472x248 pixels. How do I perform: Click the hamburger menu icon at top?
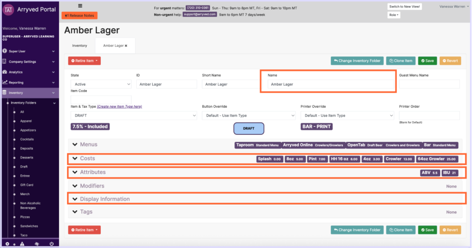80,6
